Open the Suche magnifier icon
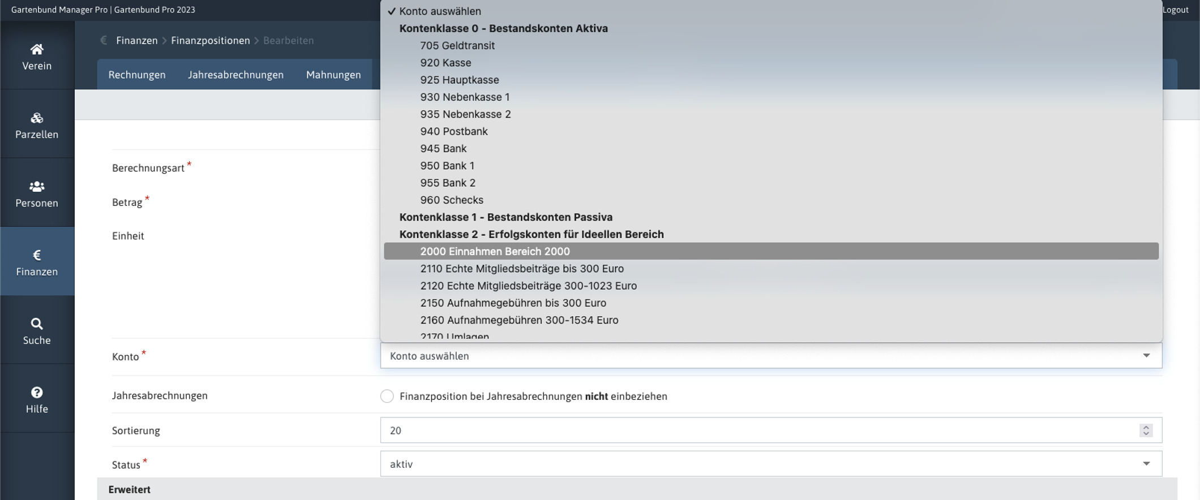The height and width of the screenshot is (500, 1200). tap(37, 324)
